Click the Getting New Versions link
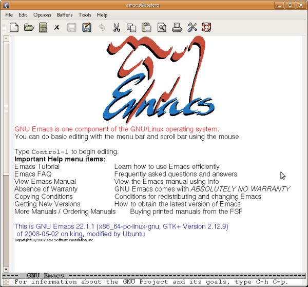Image resolution: width=308 pixels, height=287 pixels. pos(47,204)
